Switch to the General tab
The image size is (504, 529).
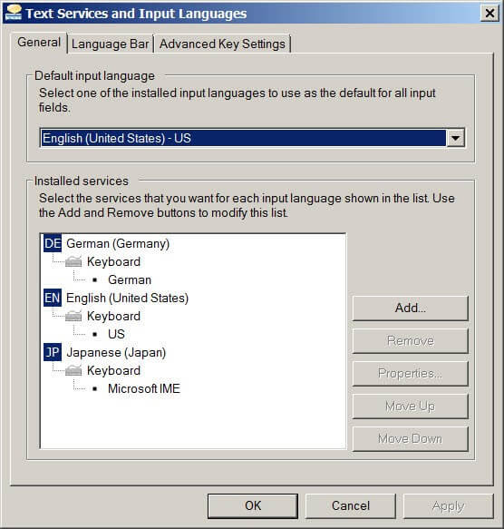(39, 43)
